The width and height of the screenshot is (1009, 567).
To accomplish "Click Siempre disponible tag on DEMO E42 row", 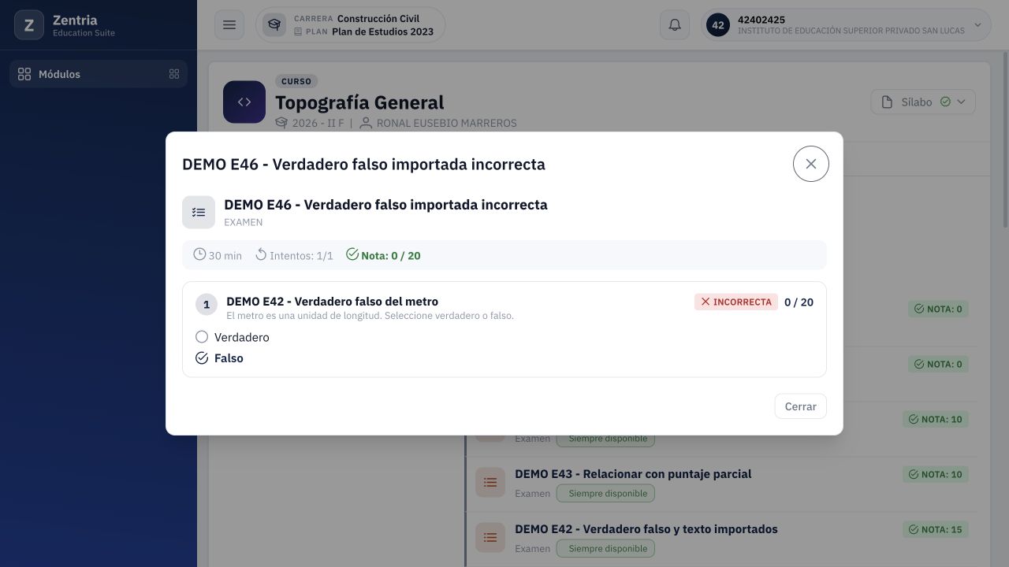I will 605,549.
